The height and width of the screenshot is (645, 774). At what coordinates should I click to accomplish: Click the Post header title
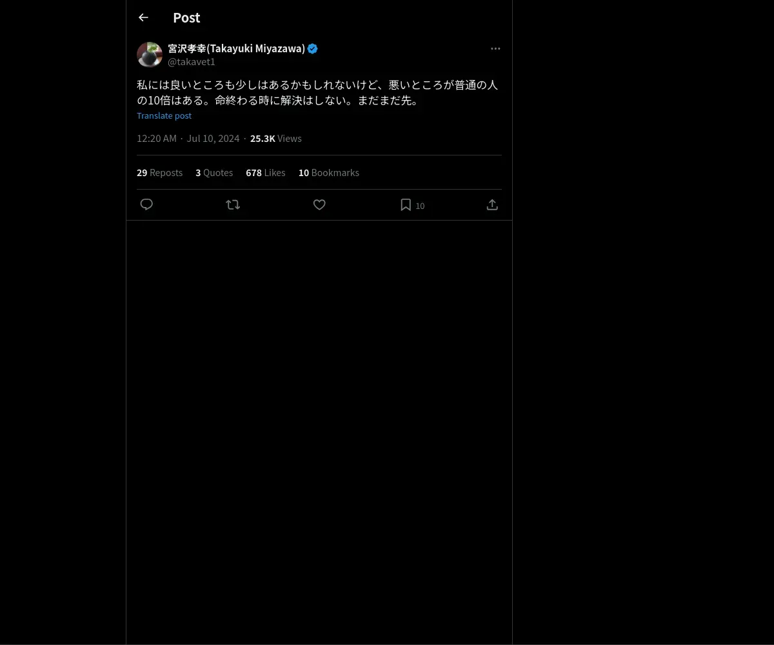tap(186, 17)
